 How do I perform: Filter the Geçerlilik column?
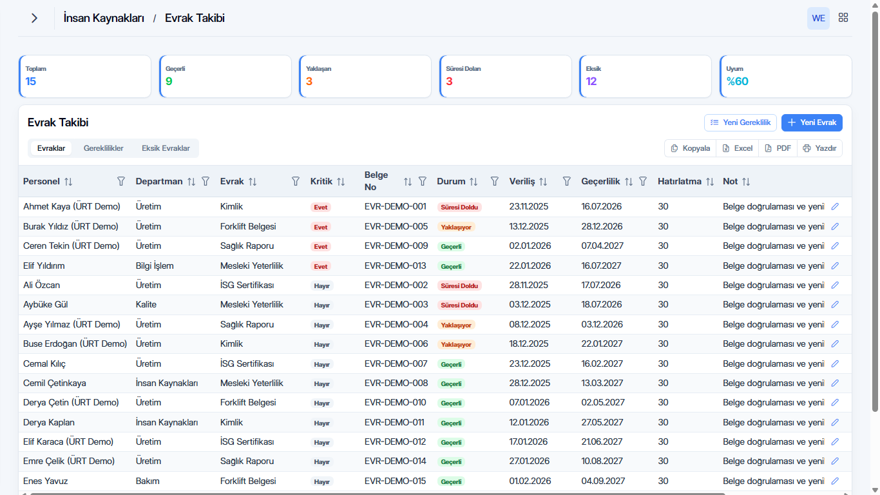[x=643, y=182]
